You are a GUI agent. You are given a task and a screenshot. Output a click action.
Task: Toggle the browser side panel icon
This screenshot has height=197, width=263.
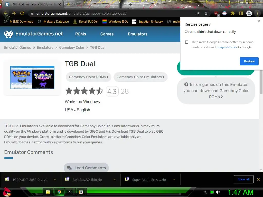pos(241,13)
